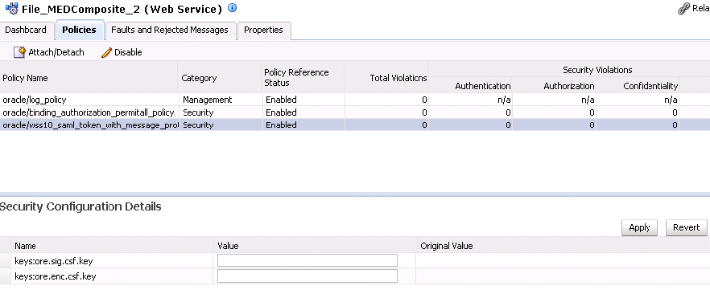Click the Security Violations group header
This screenshot has height=290, width=710.
pyautogui.click(x=597, y=70)
